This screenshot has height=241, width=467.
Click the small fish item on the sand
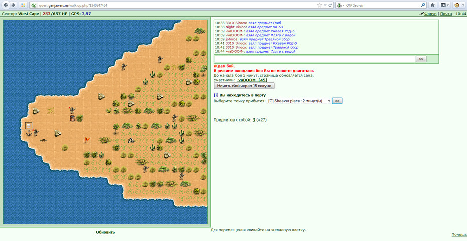coord(44,140)
